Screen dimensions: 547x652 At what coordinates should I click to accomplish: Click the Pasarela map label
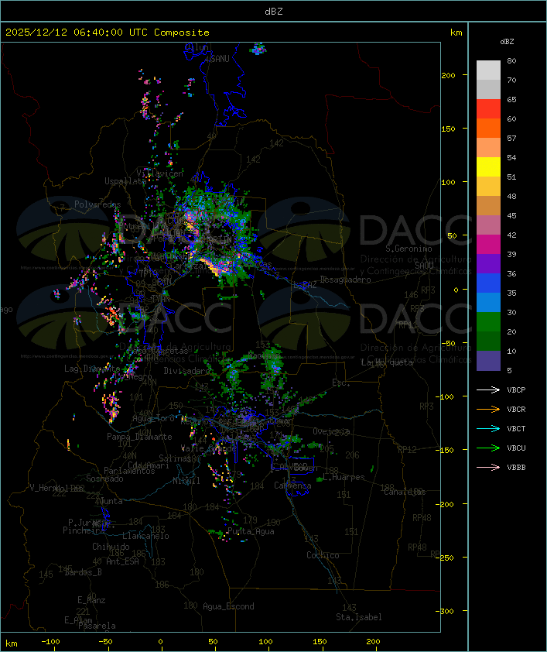click(97, 626)
